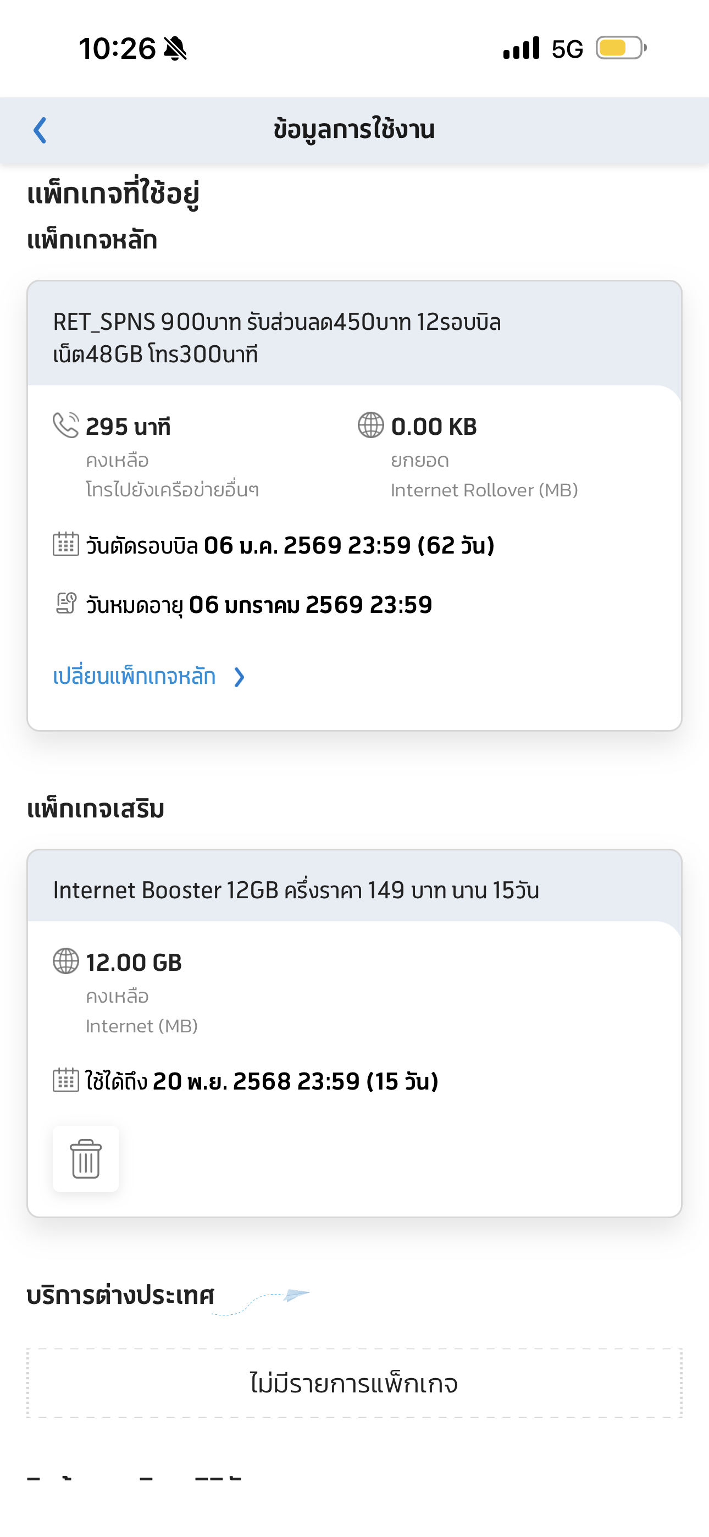This screenshot has height=1537, width=709.
Task: Tap the 5G signal indicator
Action: pos(566,49)
